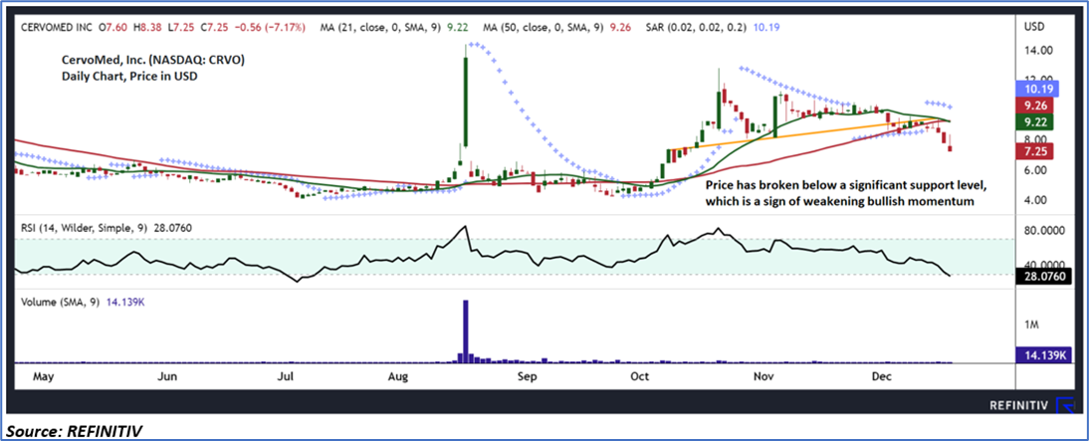Click the USD currency label on price axis

coord(1035,27)
